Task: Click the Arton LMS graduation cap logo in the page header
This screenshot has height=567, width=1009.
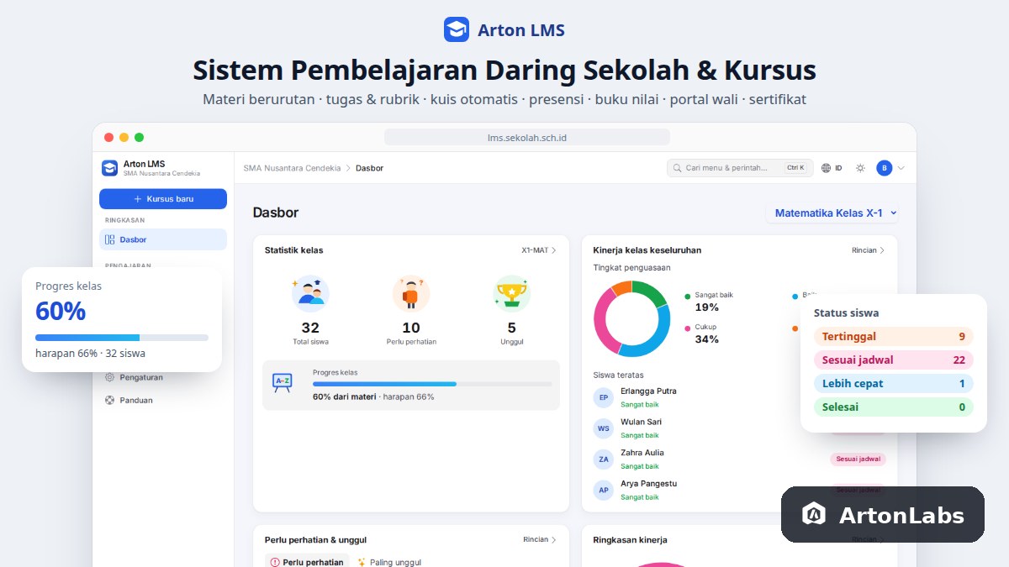Action: coord(457,29)
